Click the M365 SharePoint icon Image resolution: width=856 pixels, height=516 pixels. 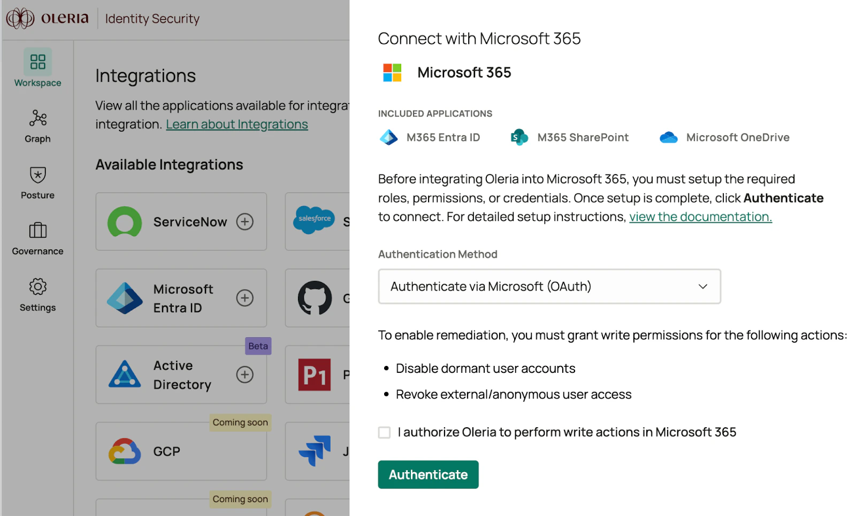(x=519, y=138)
